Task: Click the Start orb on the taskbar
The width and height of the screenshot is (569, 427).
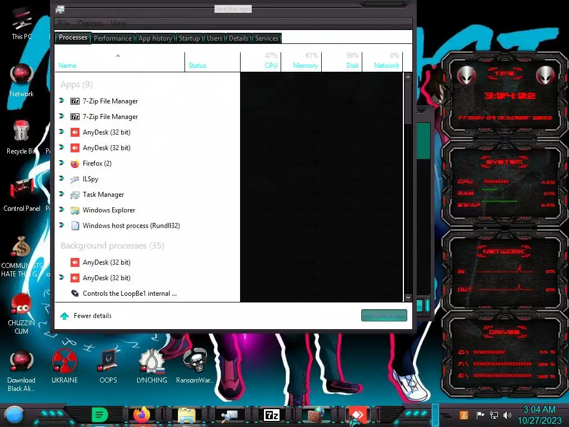Action: point(14,415)
